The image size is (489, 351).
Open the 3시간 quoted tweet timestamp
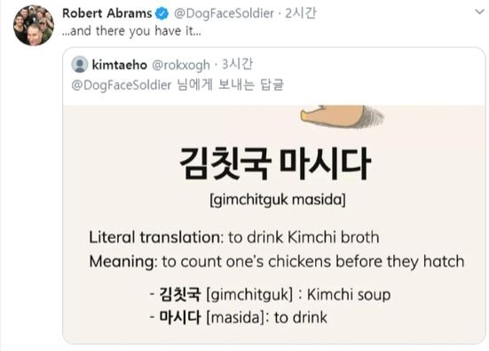click(x=237, y=65)
